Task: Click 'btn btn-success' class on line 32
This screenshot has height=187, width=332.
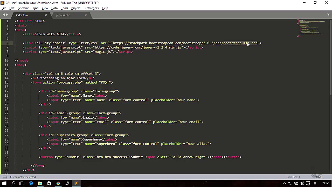Action: pyautogui.click(x=112, y=157)
